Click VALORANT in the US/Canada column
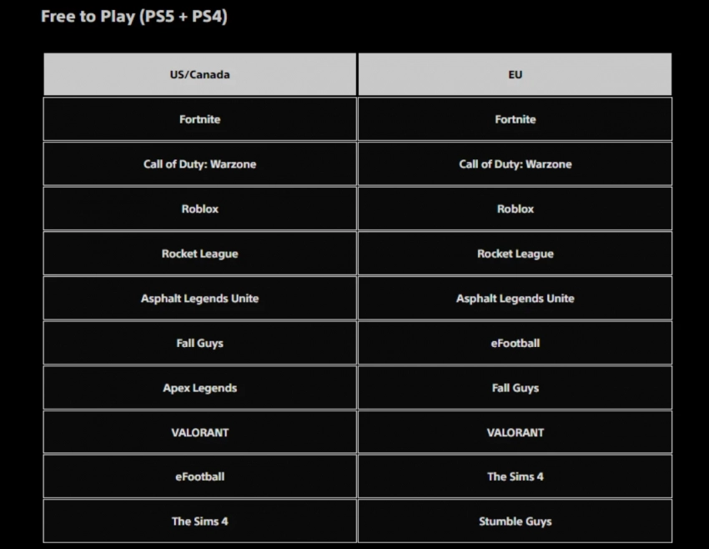Viewport: 709px width, 549px height. coord(200,432)
